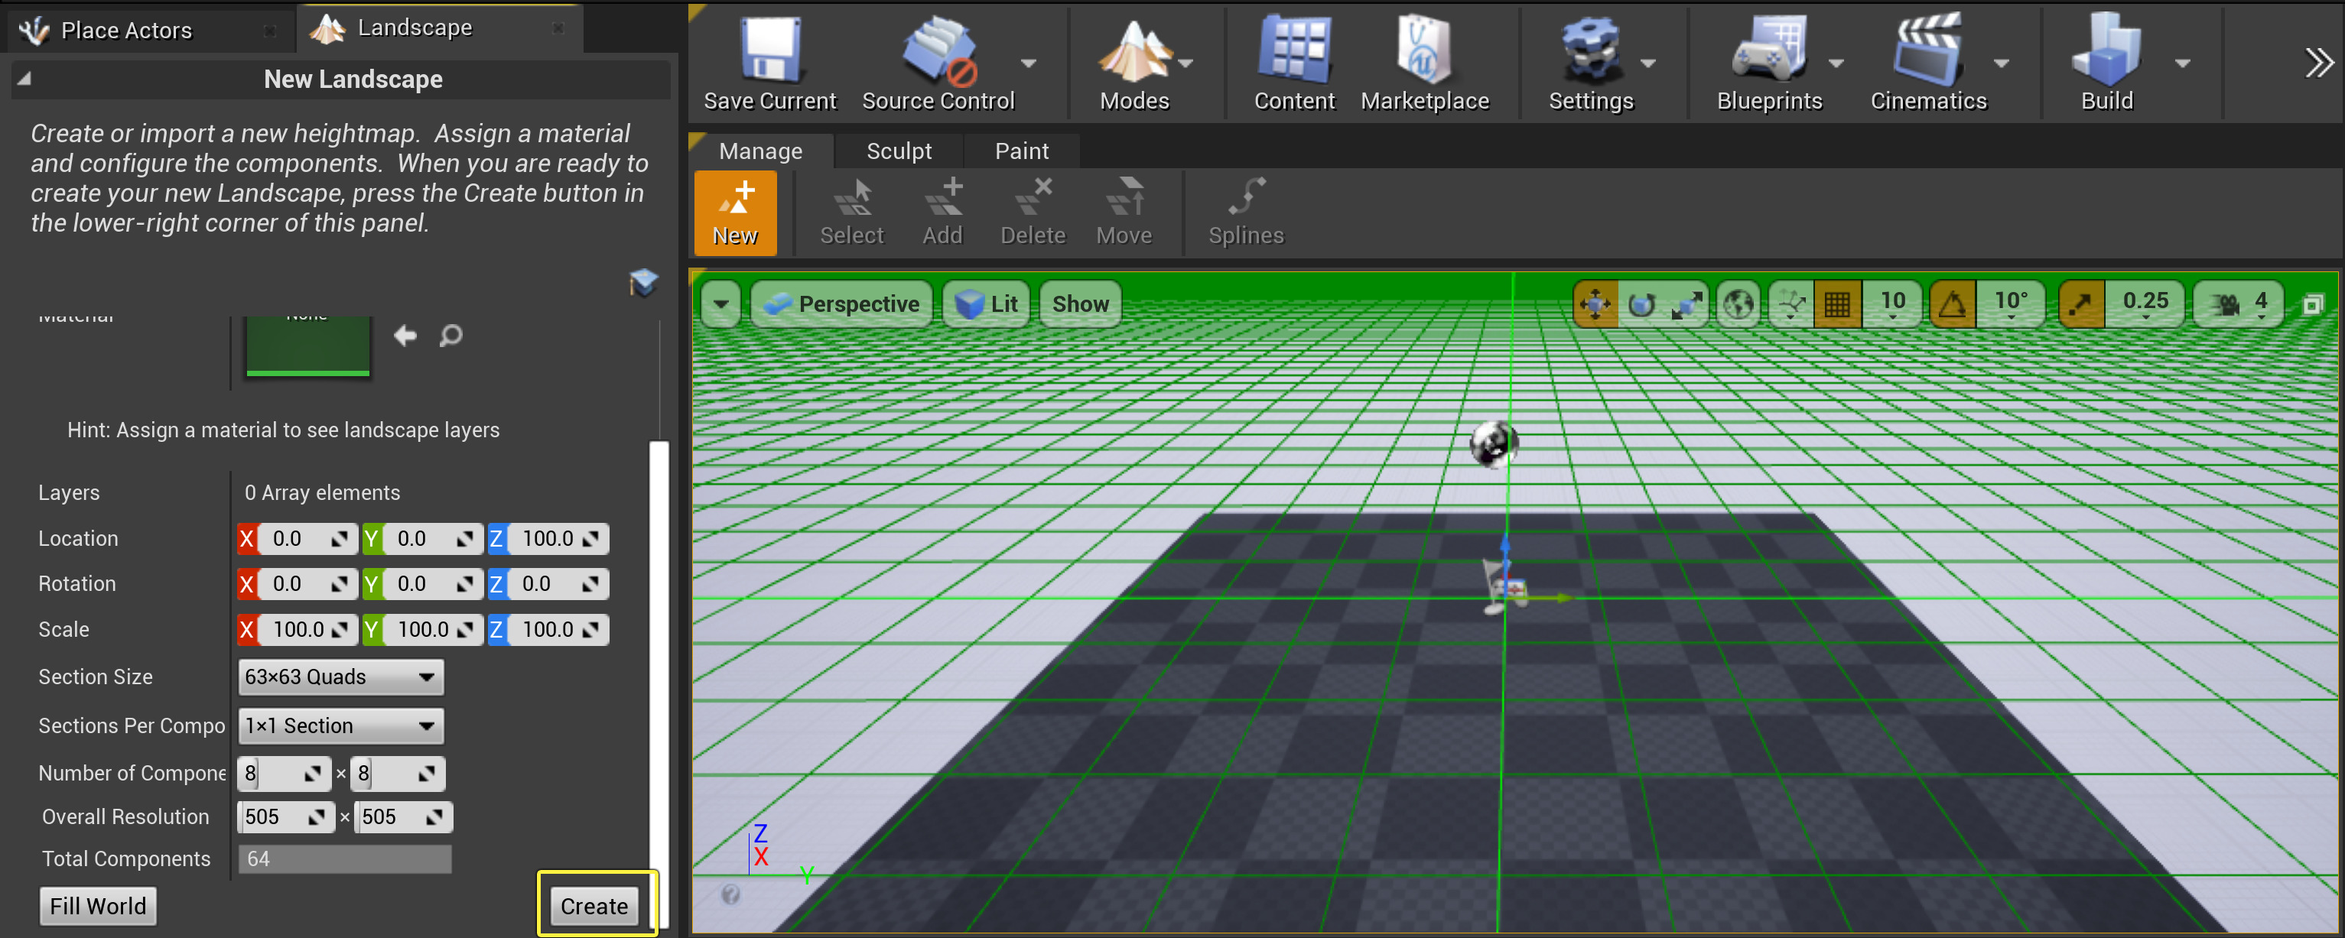Open the Content browser icon
Viewport: 2345px width, 938px height.
[1293, 50]
